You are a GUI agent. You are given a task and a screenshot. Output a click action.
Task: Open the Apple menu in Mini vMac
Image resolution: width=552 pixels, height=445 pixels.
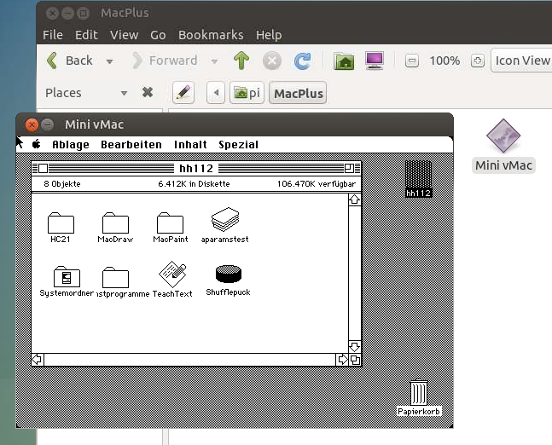tap(37, 145)
